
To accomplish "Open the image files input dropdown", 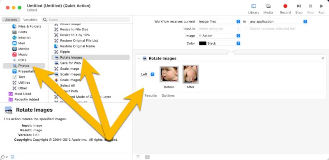I will tap(219, 21).
